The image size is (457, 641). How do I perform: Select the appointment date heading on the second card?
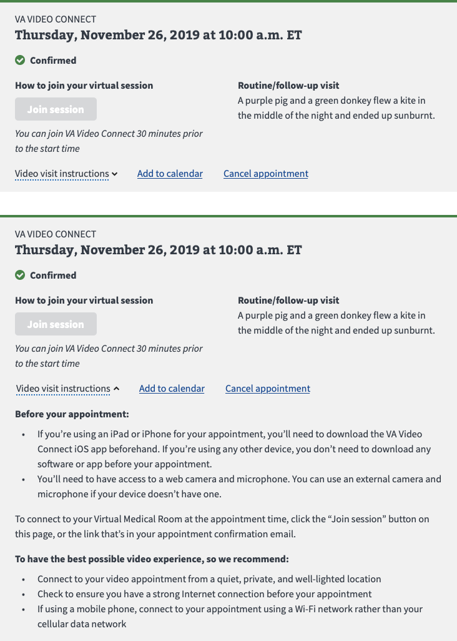tap(157, 250)
